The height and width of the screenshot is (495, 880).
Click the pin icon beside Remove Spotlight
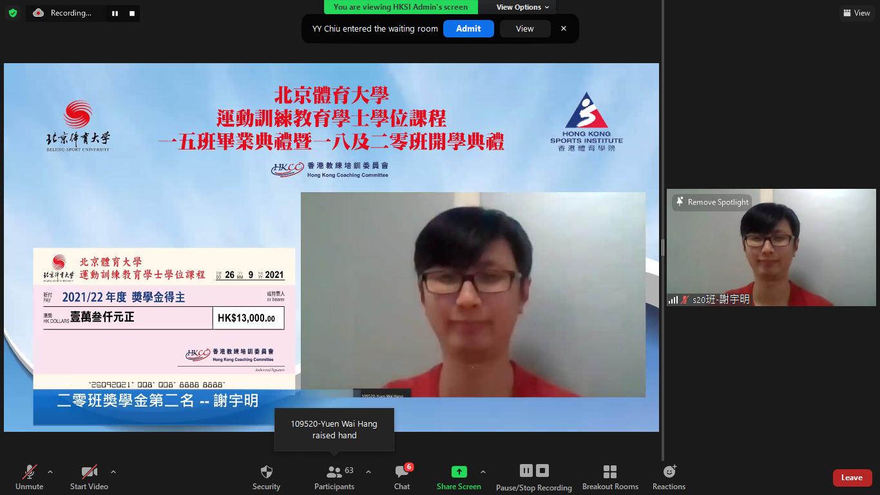coord(680,202)
